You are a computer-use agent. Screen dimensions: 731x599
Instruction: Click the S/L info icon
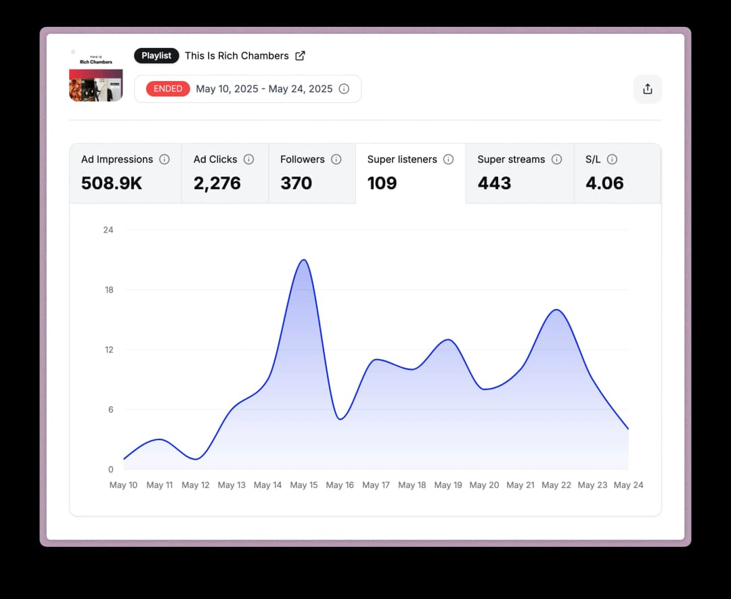tap(612, 160)
